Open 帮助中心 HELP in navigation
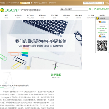Screen dimensions: 109x109 coord(66,16)
